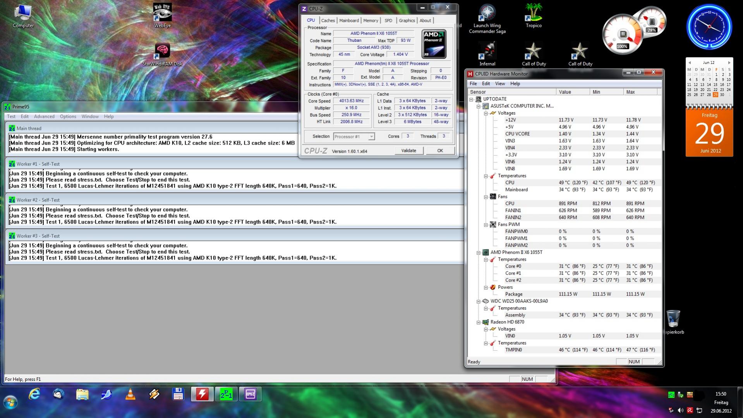743x418 pixels.
Task: Click the blue floppy disk taskbar icon
Action: pos(178,394)
